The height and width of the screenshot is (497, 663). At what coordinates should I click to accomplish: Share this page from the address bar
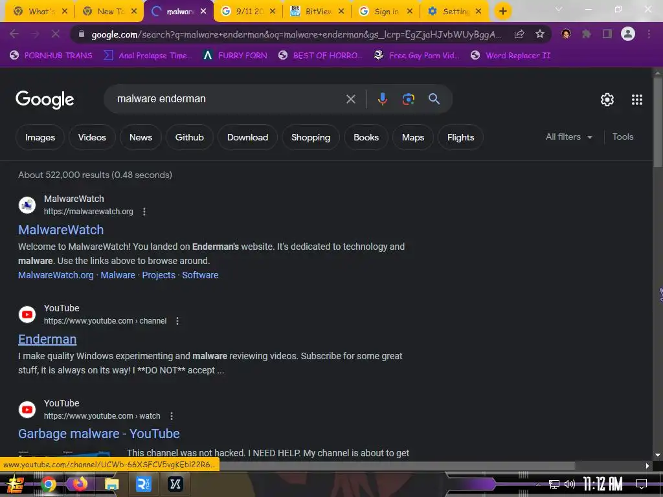pyautogui.click(x=519, y=34)
